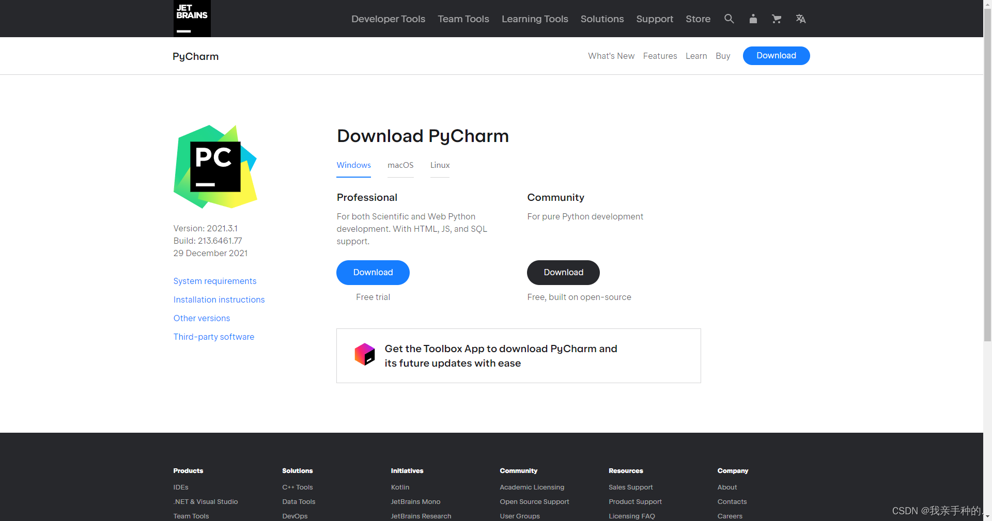Image resolution: width=992 pixels, height=521 pixels.
Task: Open the Store menu
Action: coord(698,19)
